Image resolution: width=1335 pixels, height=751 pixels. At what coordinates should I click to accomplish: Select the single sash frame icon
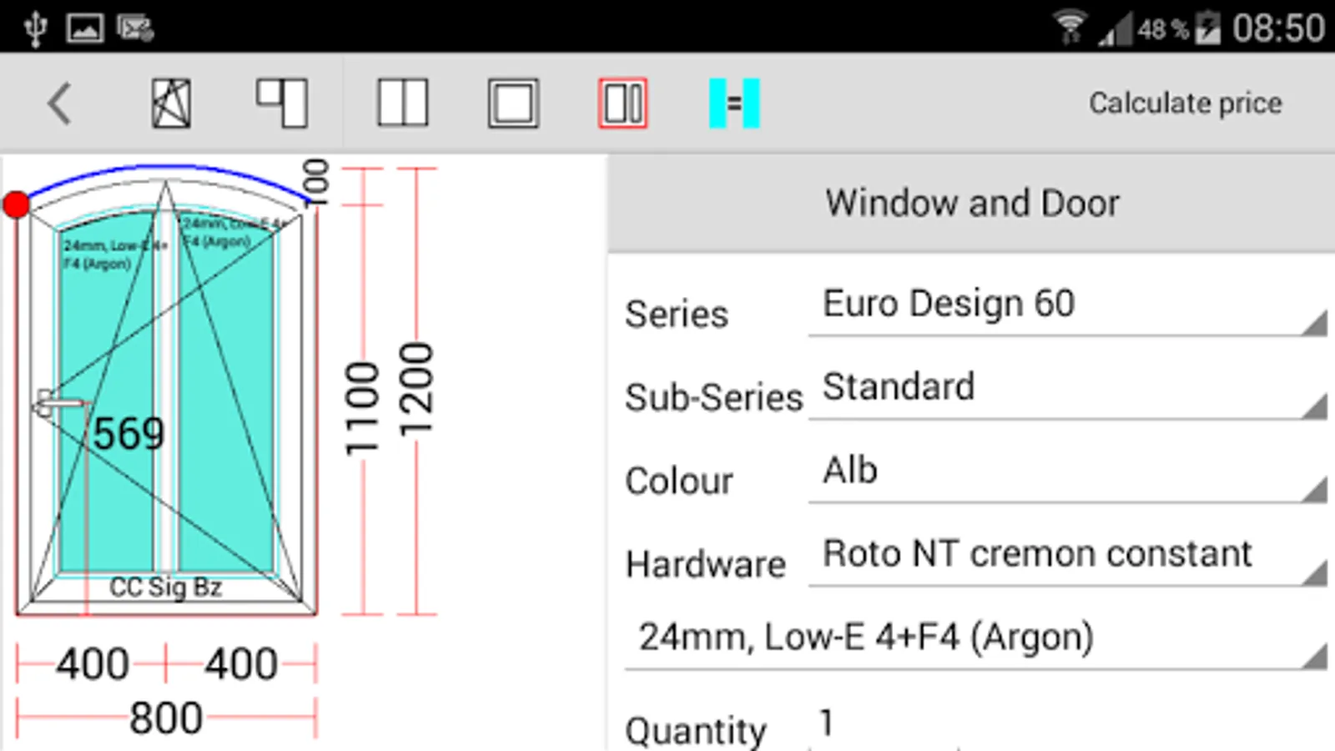[513, 103]
